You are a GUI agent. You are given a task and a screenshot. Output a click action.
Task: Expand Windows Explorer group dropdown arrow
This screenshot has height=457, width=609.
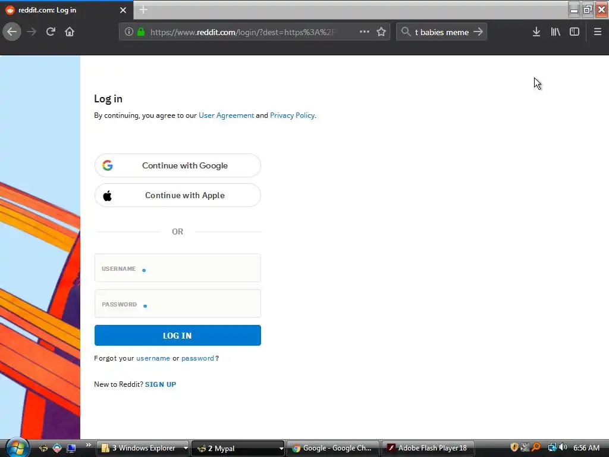(x=186, y=448)
